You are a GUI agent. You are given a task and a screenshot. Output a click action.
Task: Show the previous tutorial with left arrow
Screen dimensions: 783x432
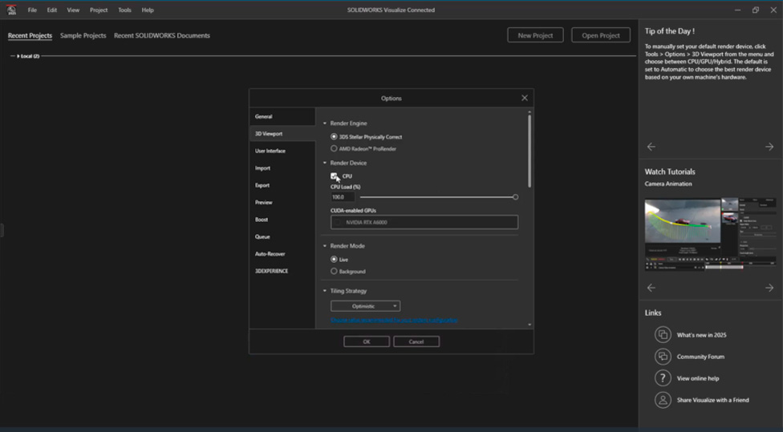coord(651,288)
